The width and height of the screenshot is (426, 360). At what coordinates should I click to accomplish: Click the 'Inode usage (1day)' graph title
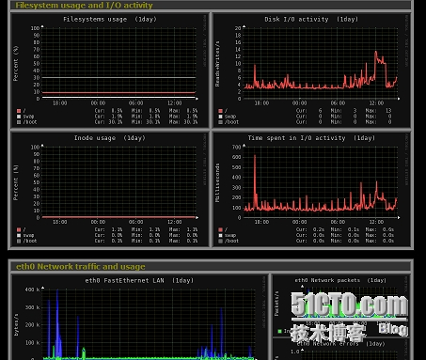[110, 138]
